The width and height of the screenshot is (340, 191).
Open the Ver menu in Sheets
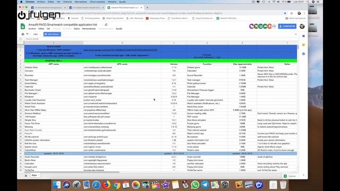(x=48, y=29)
